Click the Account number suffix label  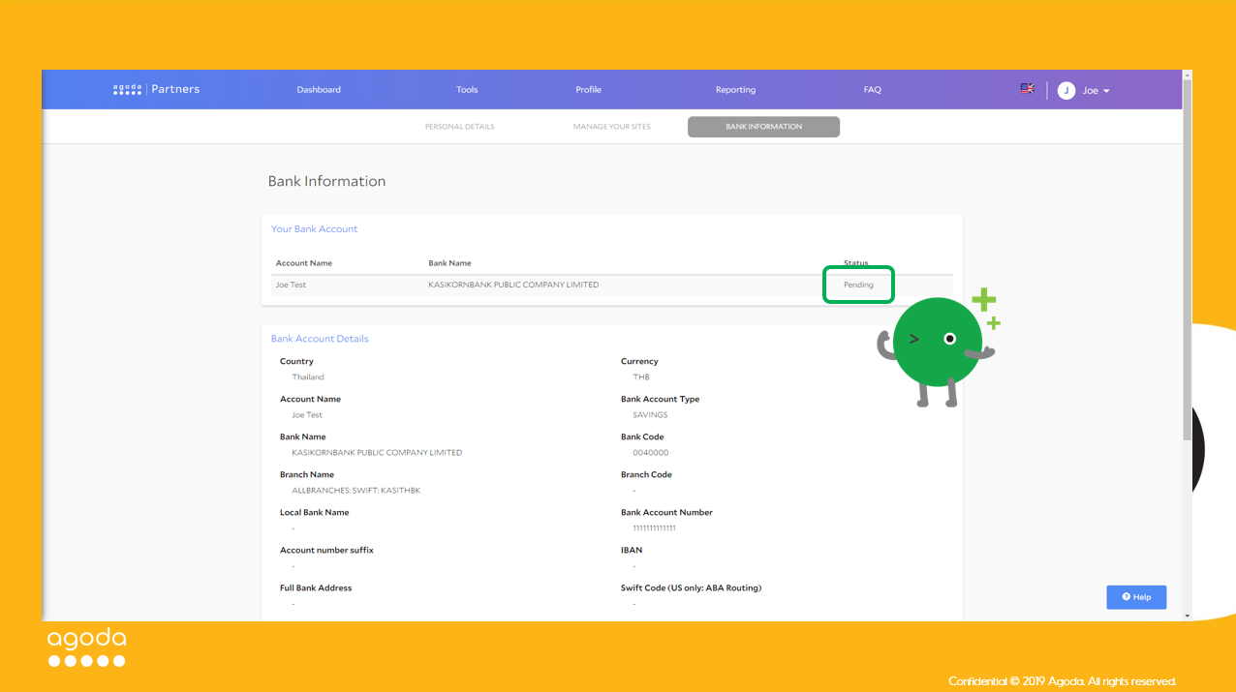(x=326, y=550)
